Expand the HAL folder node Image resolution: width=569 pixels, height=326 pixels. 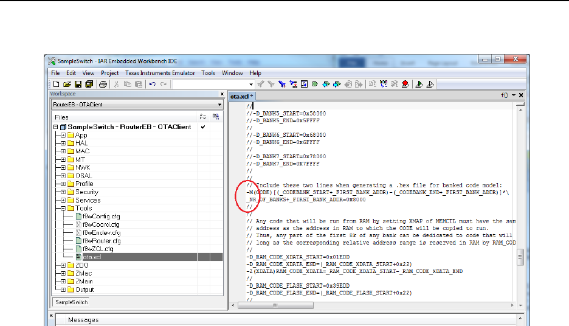point(63,143)
